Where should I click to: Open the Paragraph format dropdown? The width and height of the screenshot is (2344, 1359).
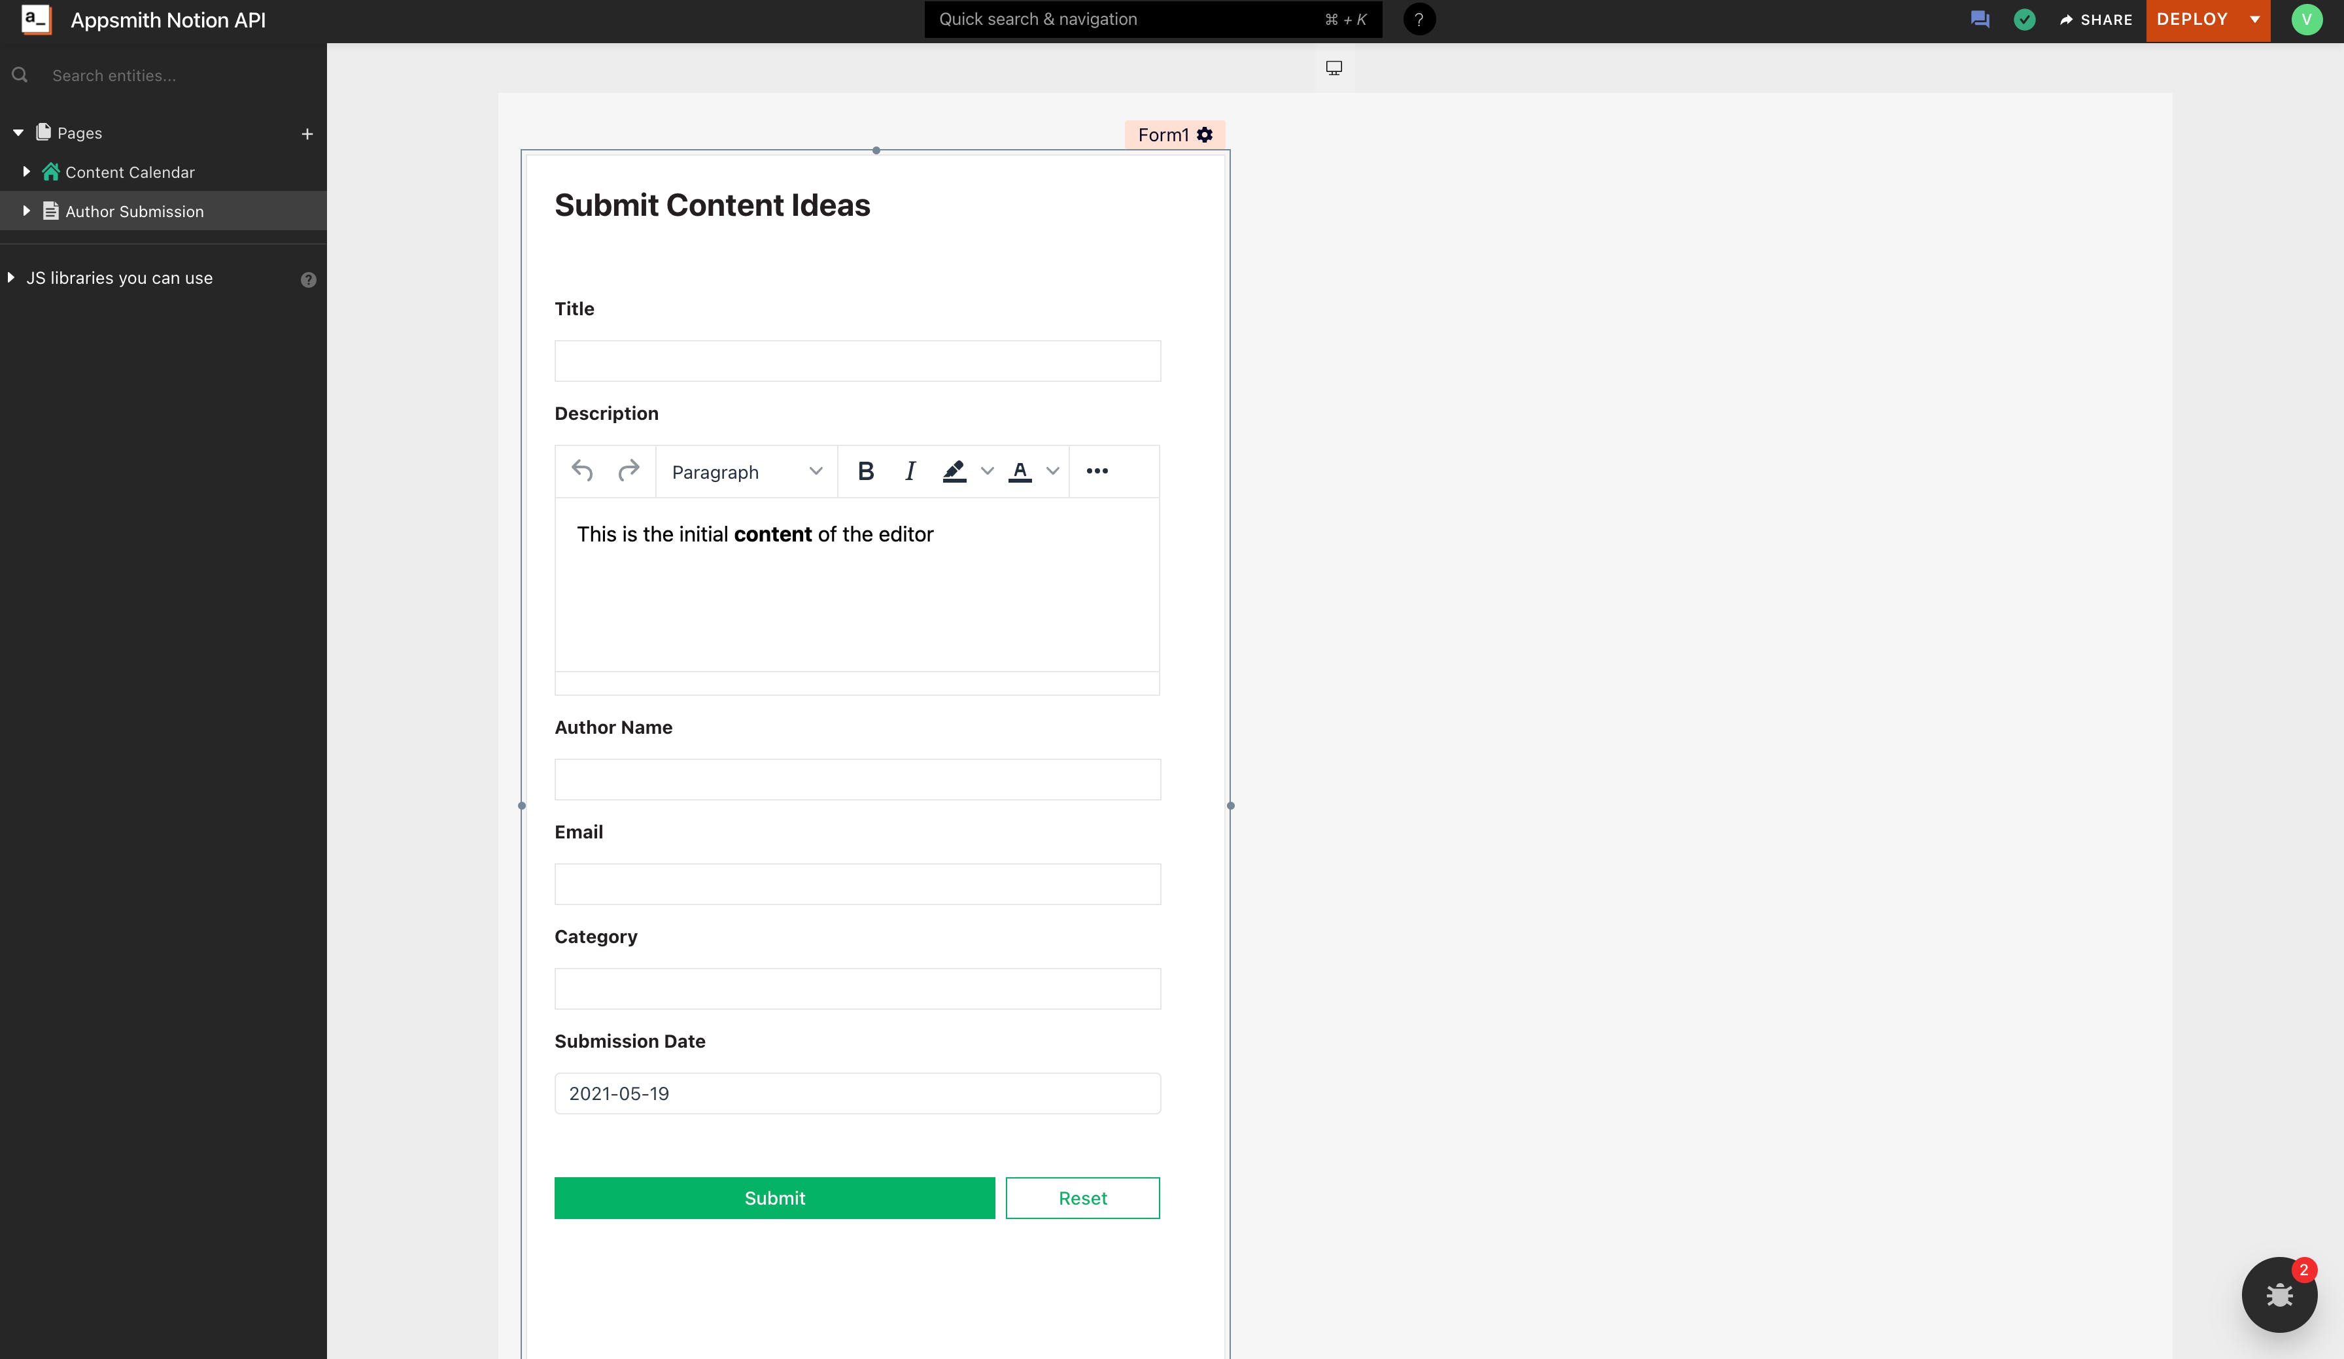[746, 472]
